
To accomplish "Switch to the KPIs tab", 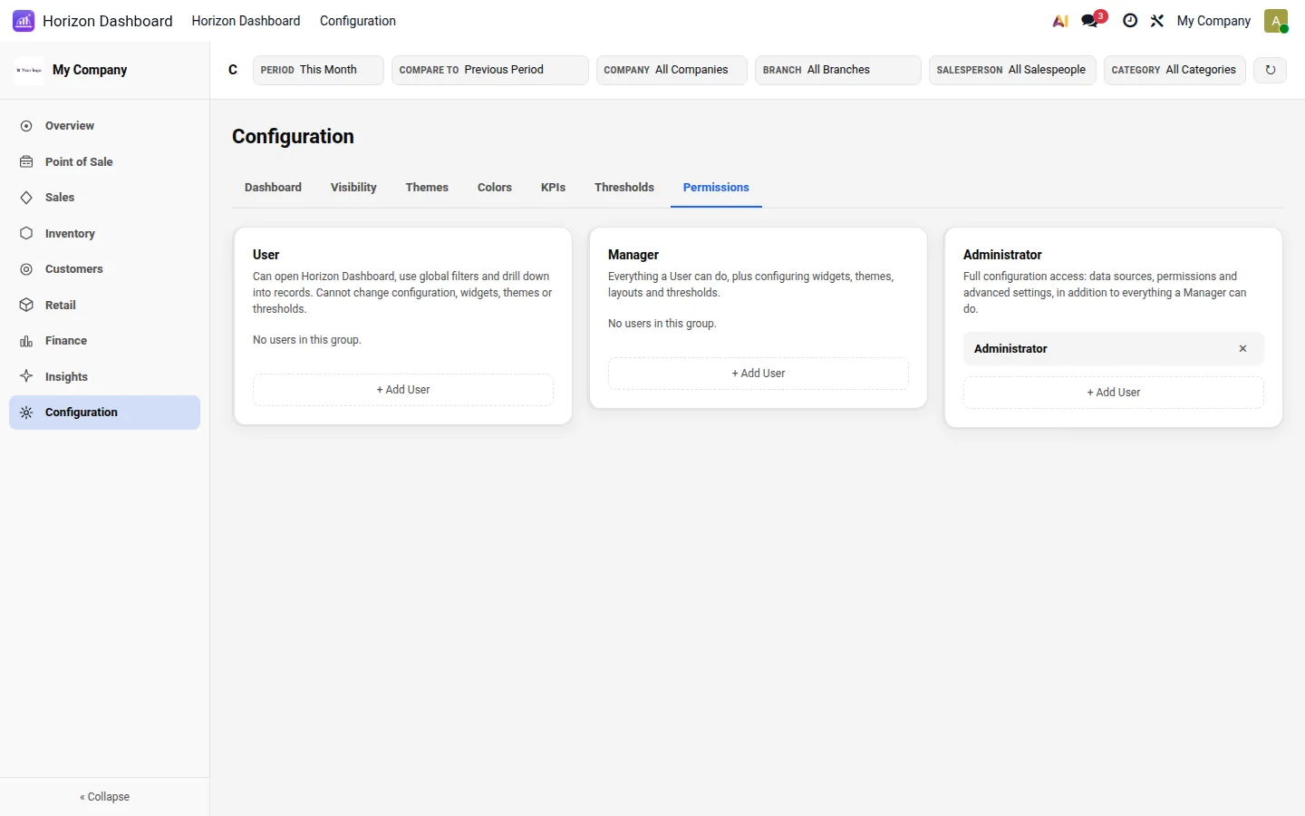I will pyautogui.click(x=553, y=188).
